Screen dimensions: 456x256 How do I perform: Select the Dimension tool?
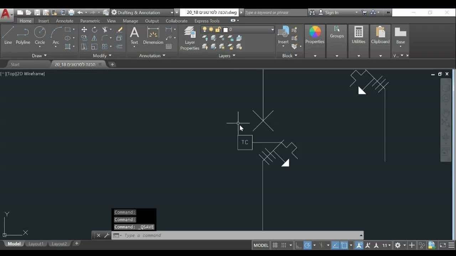[x=153, y=36]
